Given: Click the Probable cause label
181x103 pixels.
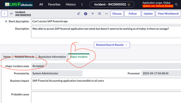Looking at the screenshot, I should click(x=20, y=94).
